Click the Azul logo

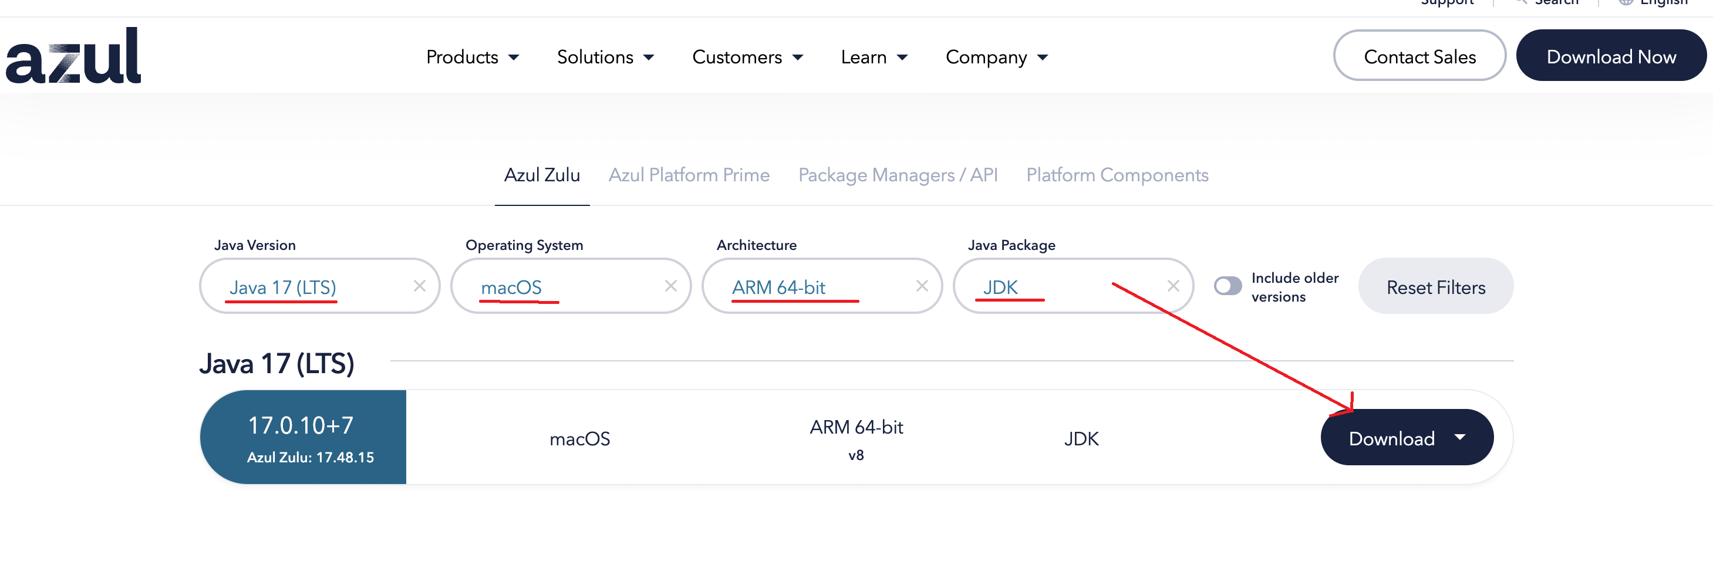point(73,56)
